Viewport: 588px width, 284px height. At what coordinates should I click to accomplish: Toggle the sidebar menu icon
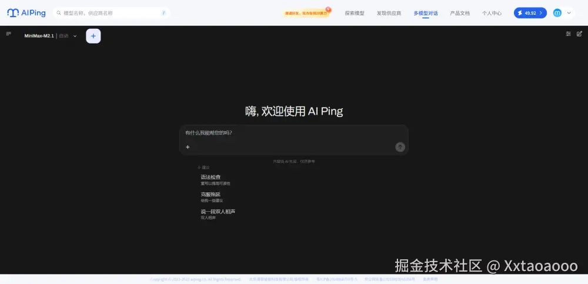pyautogui.click(x=9, y=34)
